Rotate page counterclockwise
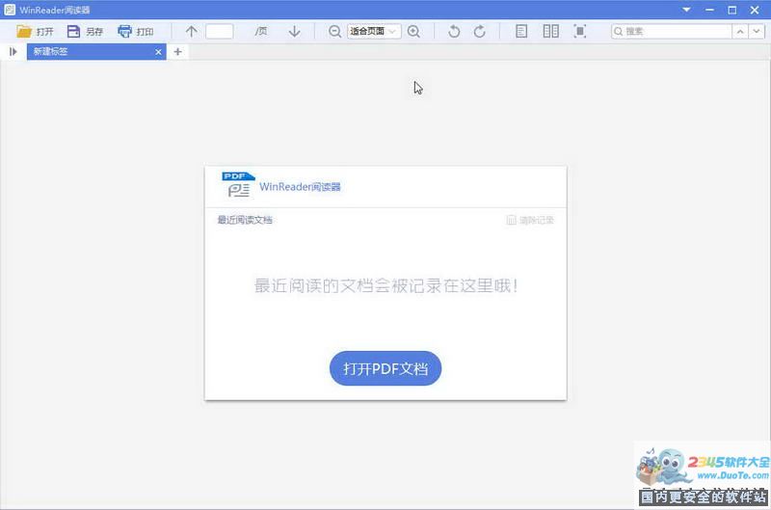 coord(454,32)
